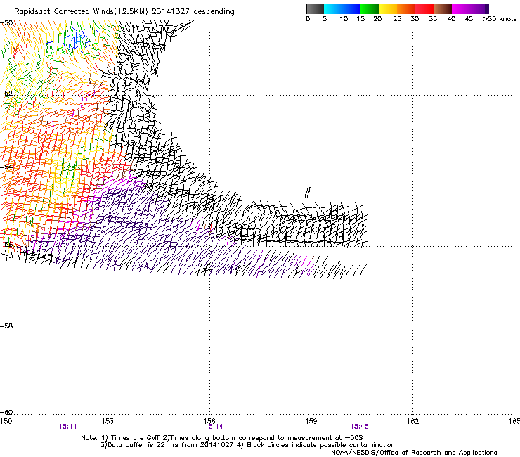This screenshot has width=520, height=457.
Task: Click the 'Times are GMT' note line
Action: click(x=222, y=438)
